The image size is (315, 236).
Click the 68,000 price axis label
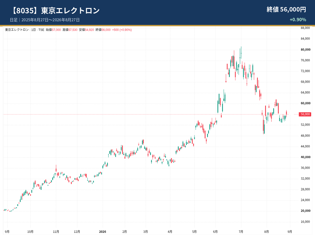click(x=305, y=82)
